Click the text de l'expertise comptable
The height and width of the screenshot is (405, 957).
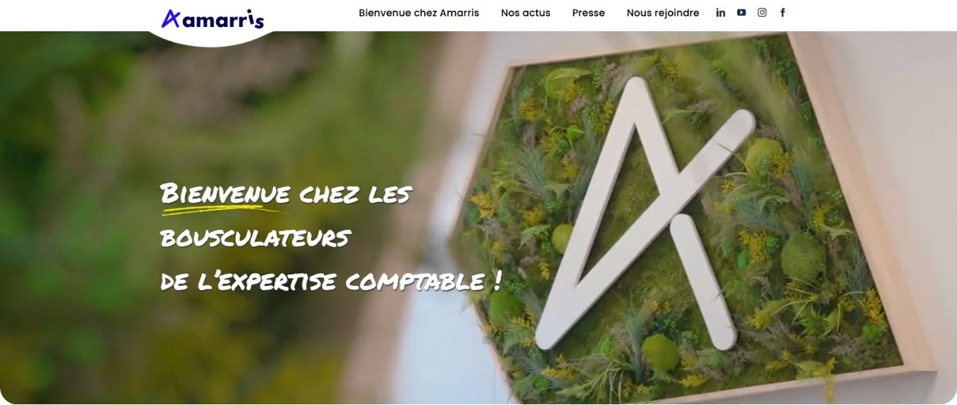tap(323, 282)
